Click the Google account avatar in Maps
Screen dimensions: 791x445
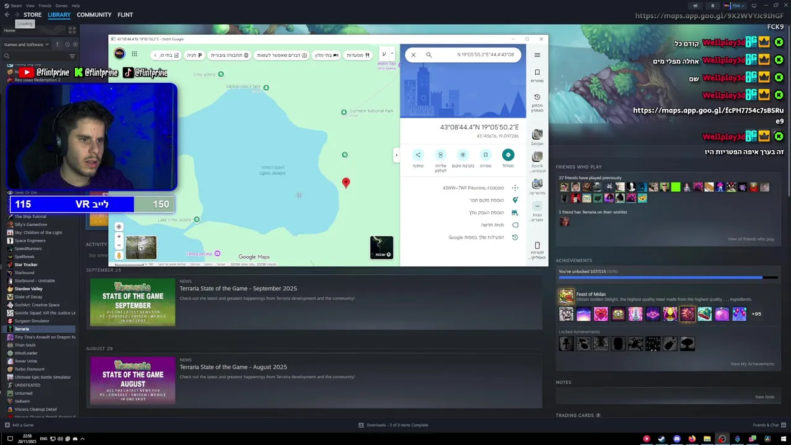pos(119,54)
